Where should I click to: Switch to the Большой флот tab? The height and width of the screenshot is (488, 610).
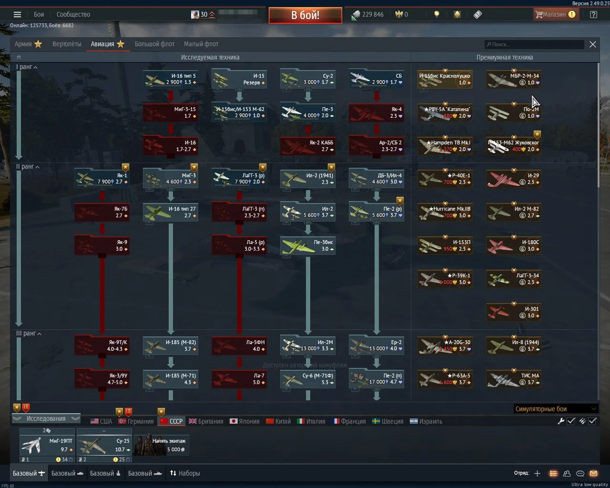[154, 44]
